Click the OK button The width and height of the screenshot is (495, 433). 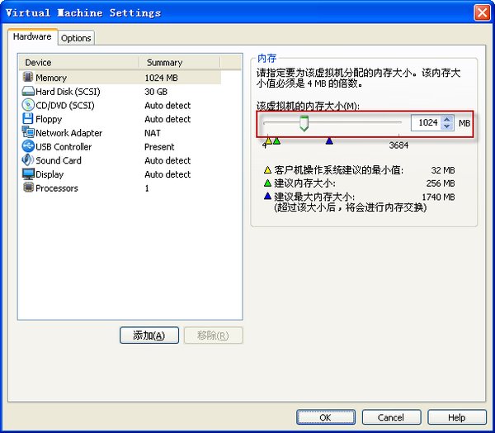[x=326, y=417]
